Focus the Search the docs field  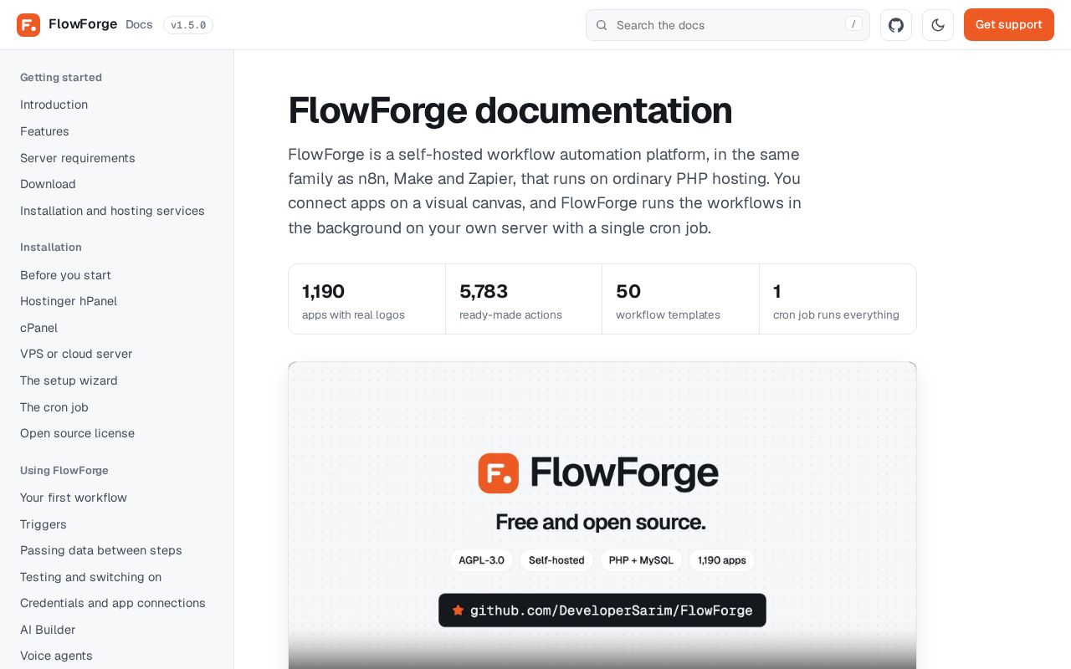point(728,25)
